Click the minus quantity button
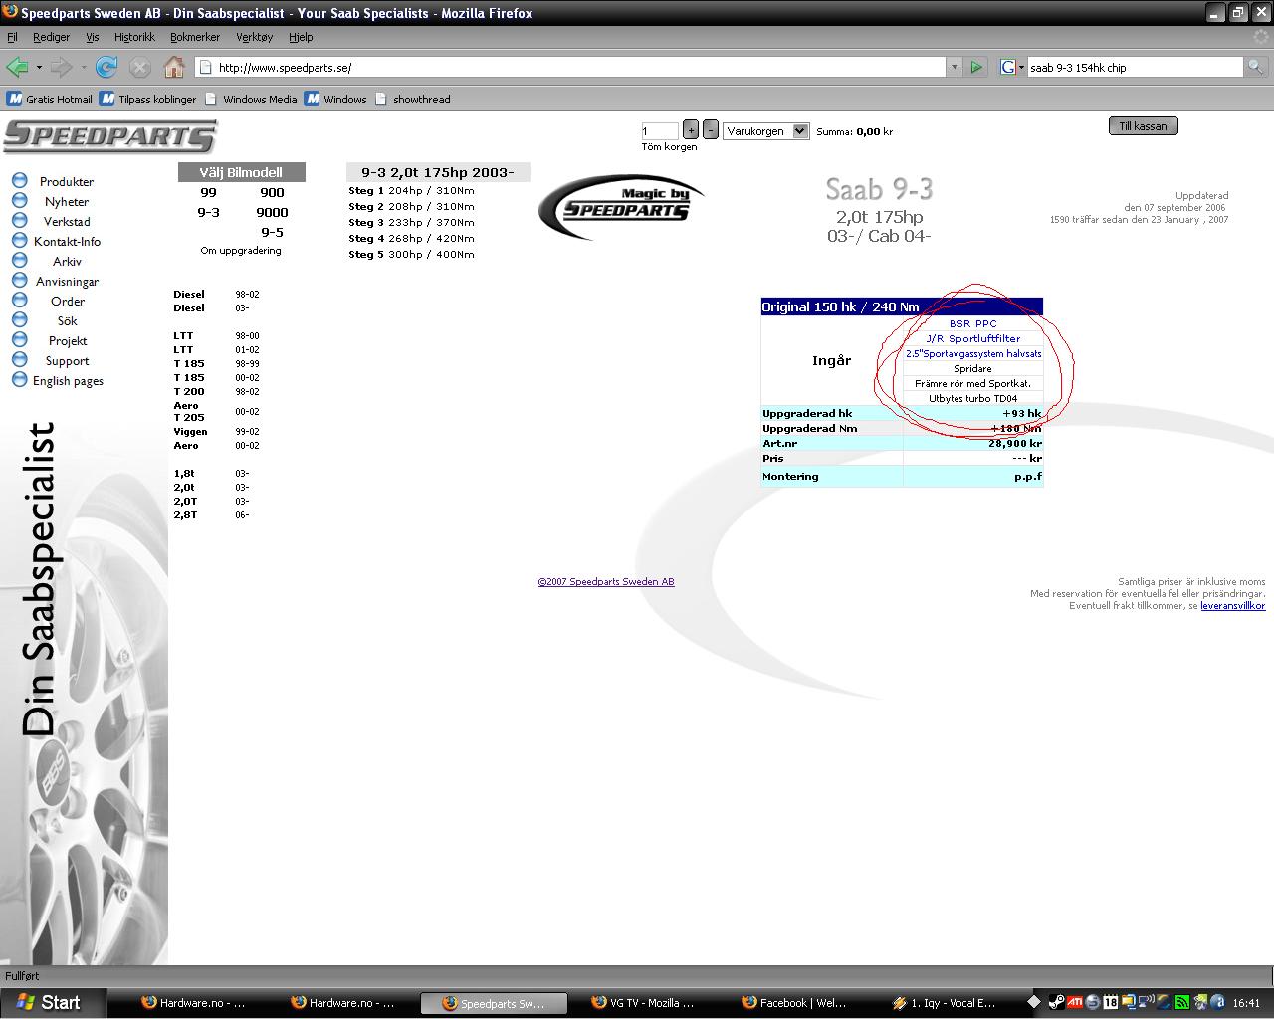 pos(711,130)
